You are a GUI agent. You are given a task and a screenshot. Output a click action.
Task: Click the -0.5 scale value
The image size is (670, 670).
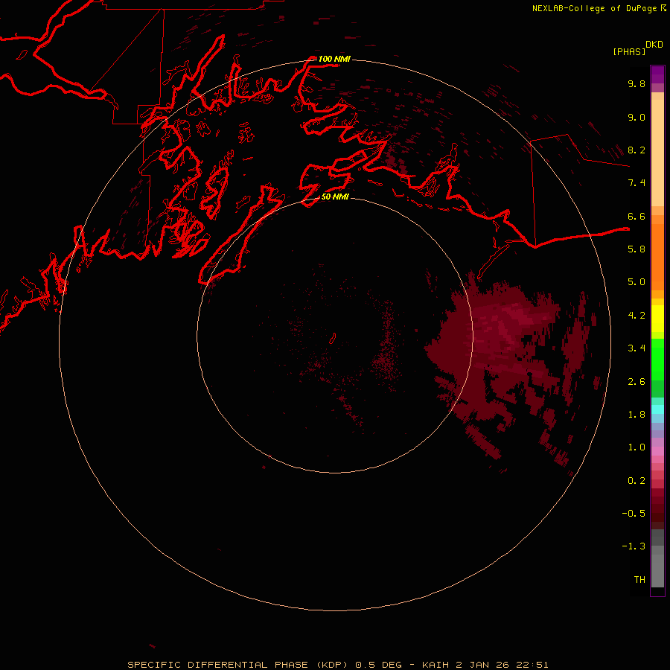click(x=634, y=514)
